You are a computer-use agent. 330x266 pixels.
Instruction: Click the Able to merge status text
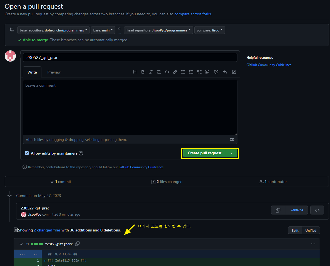(36, 40)
